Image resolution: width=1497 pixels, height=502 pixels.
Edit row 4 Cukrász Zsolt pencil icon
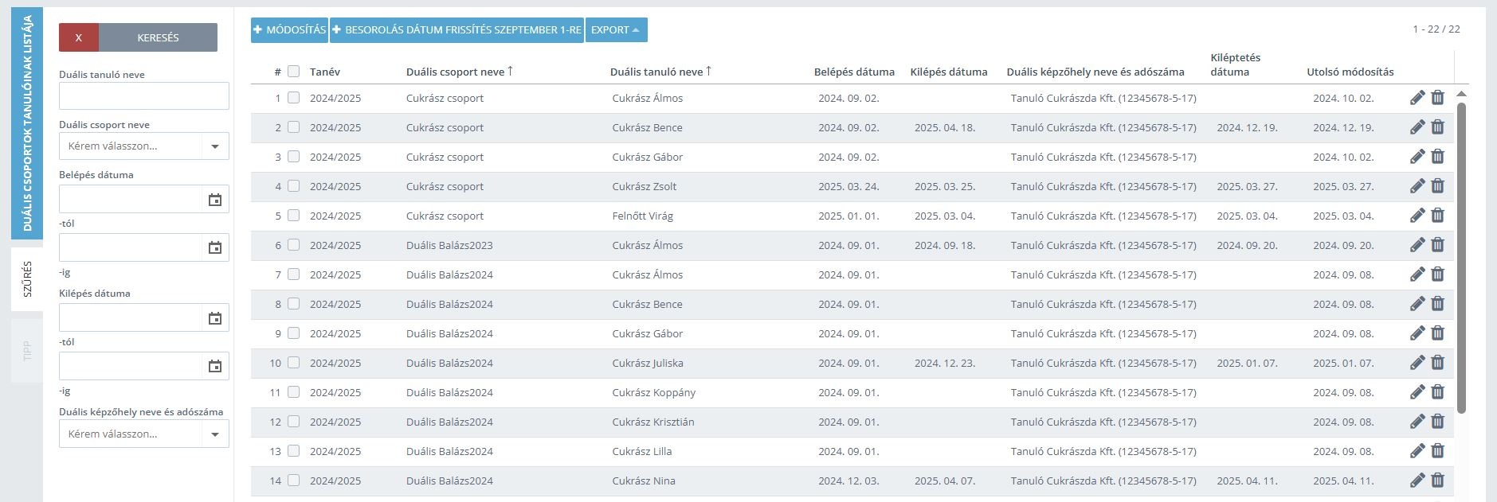click(1417, 186)
